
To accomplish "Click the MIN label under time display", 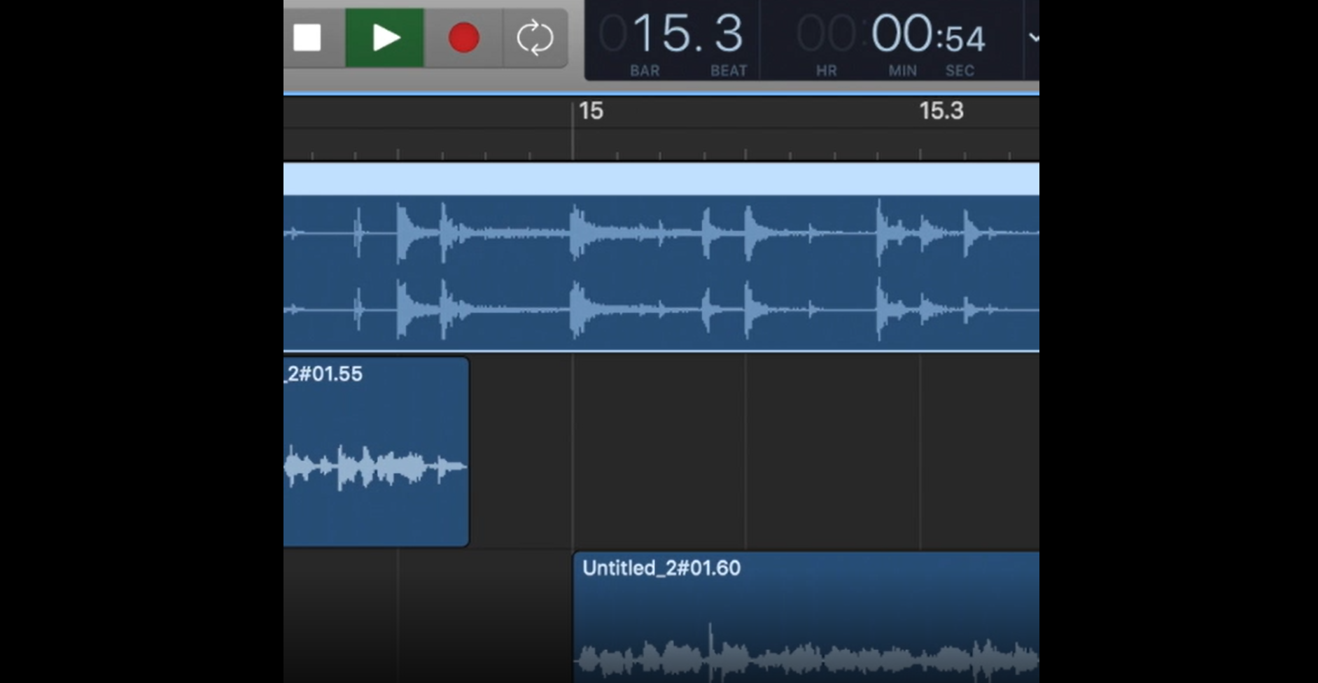I will point(902,71).
